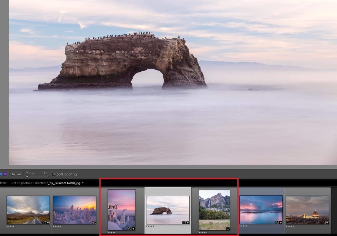Select the Florence cityscape thumbnail
Viewport: 337px width, 236px height.
click(x=307, y=210)
